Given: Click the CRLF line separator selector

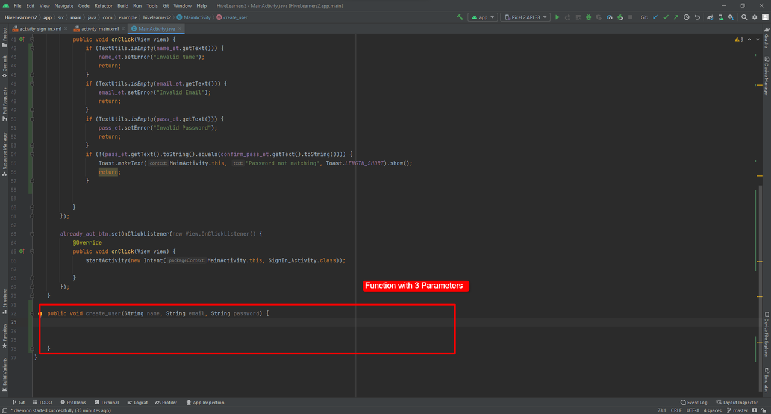Looking at the screenshot, I should (x=676, y=410).
